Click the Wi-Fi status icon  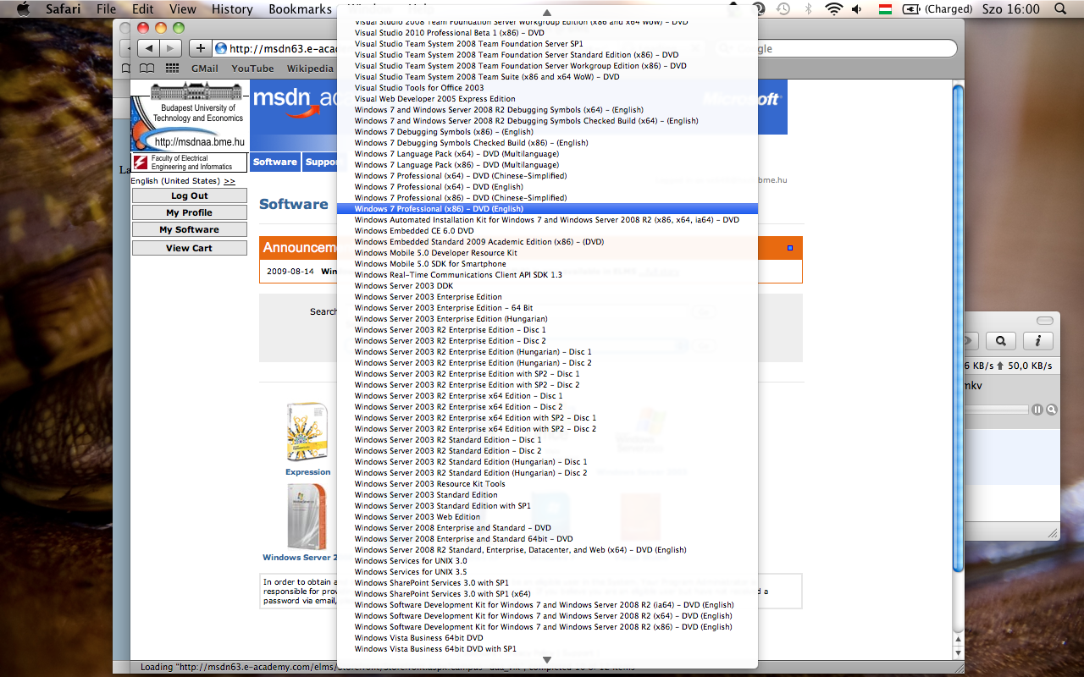834,9
